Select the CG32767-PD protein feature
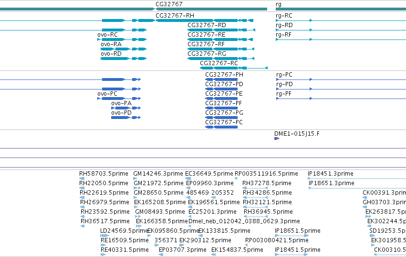 pos(221,89)
